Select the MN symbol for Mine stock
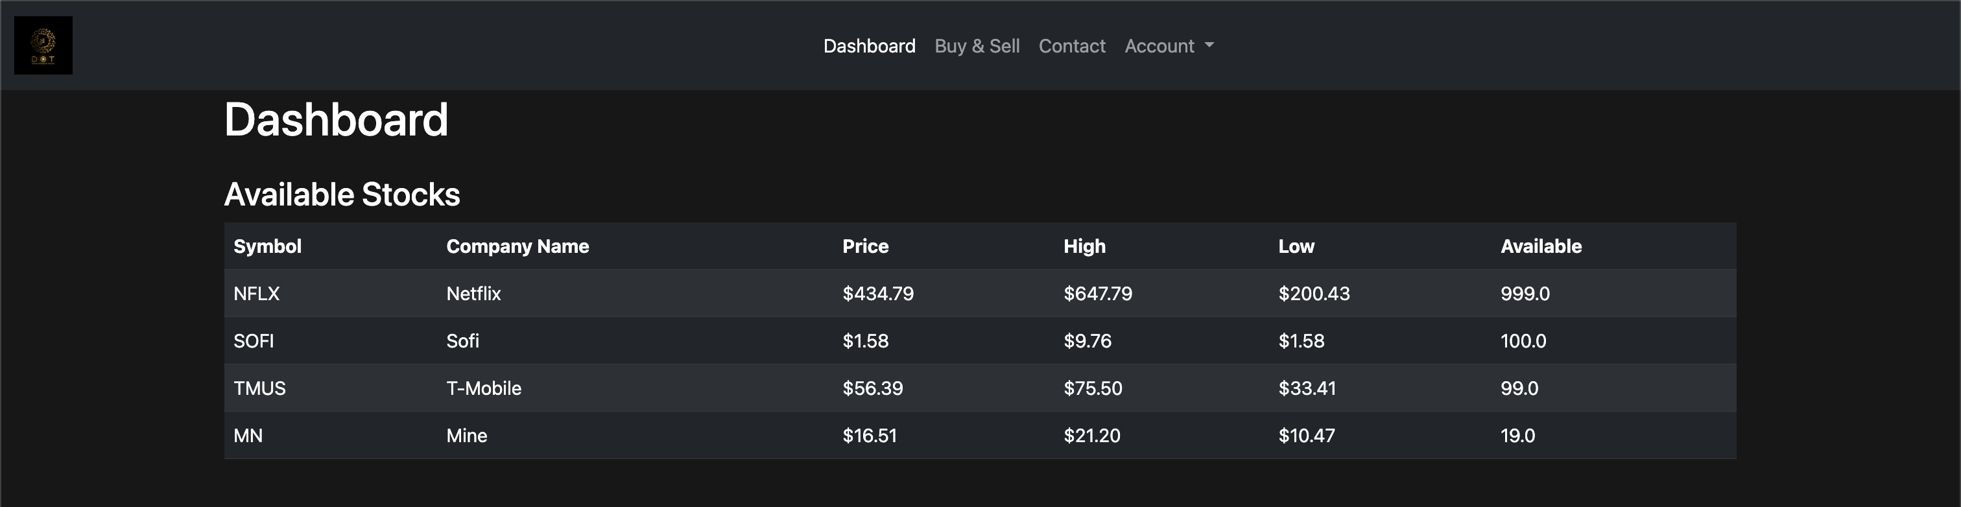 248,436
